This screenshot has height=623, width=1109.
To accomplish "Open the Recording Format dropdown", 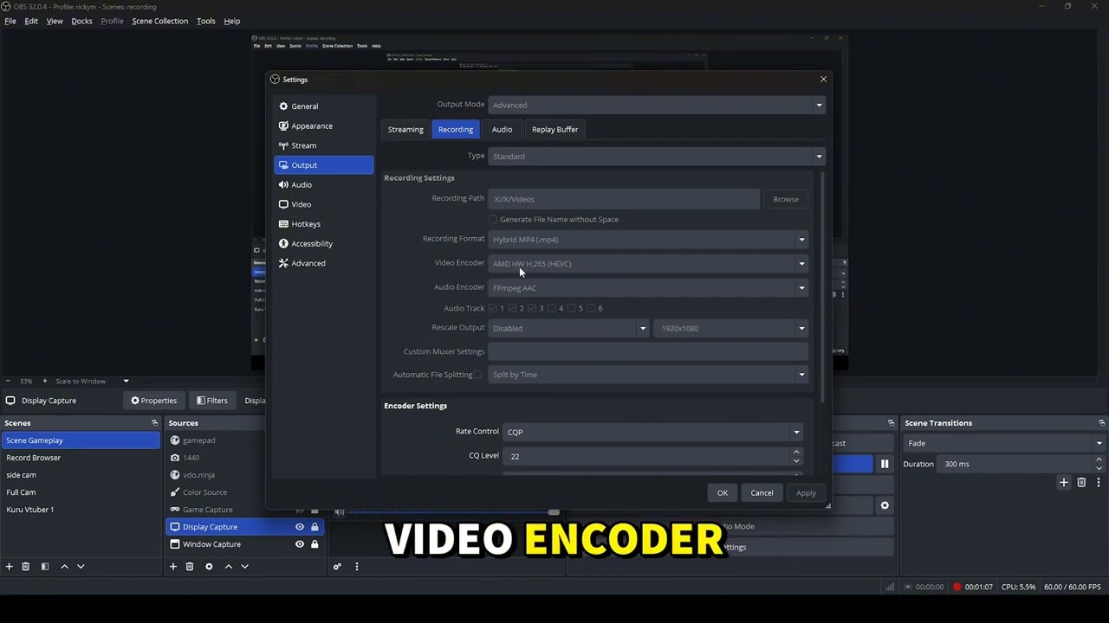I will tap(647, 240).
